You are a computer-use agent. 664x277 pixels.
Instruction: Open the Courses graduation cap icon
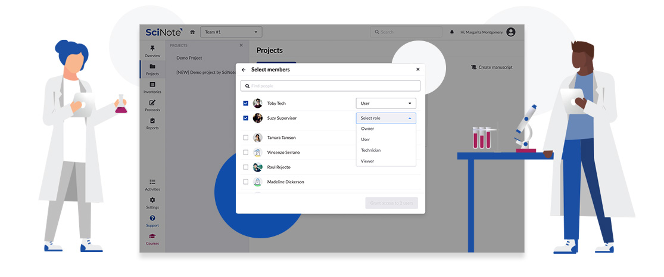point(152,236)
